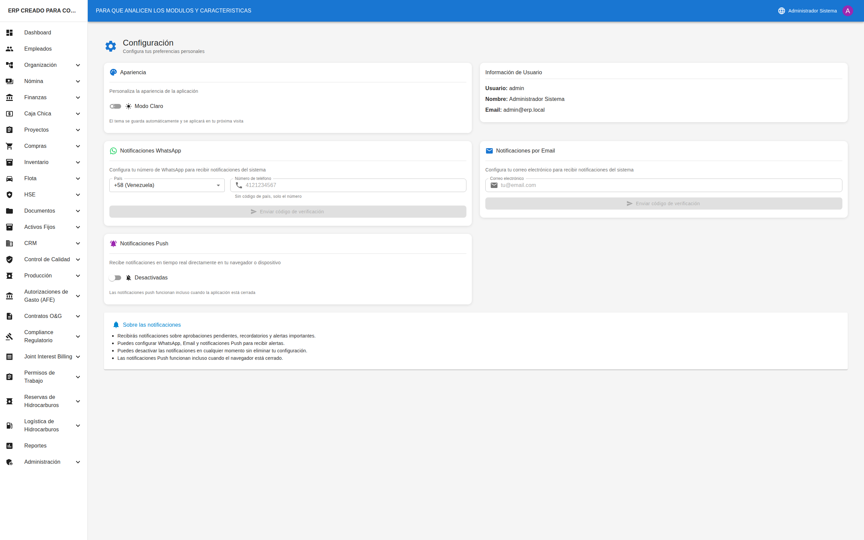864x540 pixels.
Task: Expand the Inventario section chevron
Action: click(78, 162)
